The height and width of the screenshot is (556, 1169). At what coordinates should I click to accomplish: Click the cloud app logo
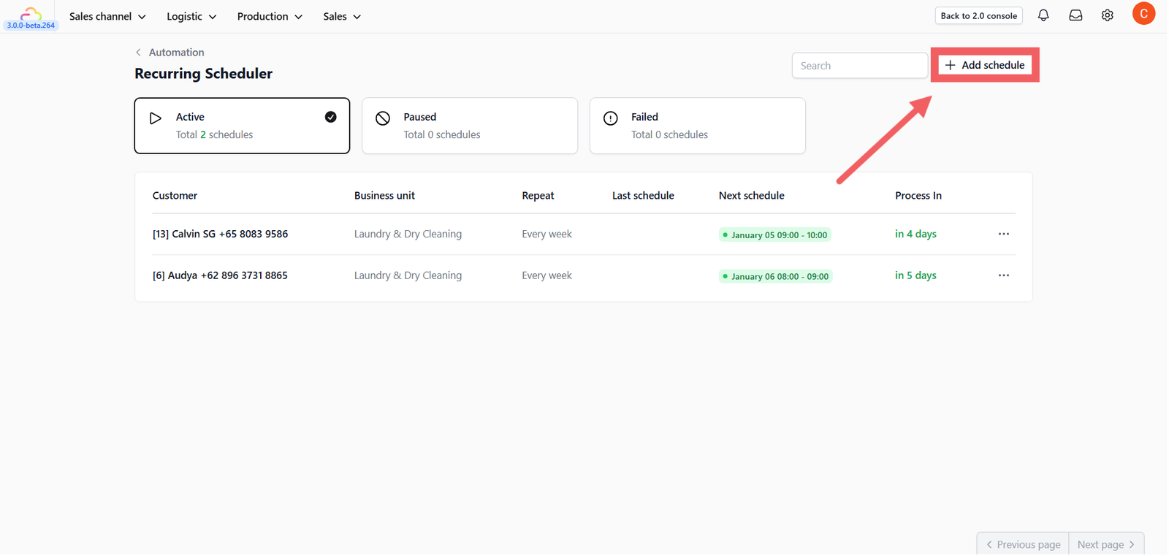click(31, 13)
